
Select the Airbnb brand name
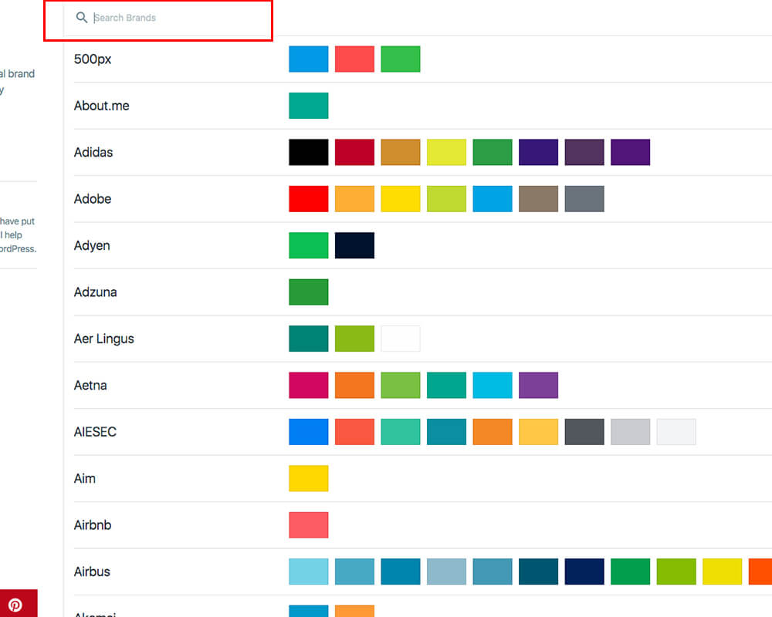click(x=93, y=525)
